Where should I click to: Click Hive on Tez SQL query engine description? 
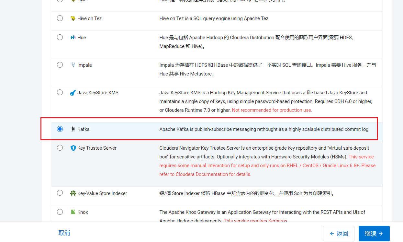coord(214,18)
